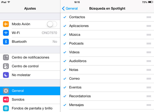Open Centro de control settings
The width and height of the screenshot is (154, 112).
point(30,66)
